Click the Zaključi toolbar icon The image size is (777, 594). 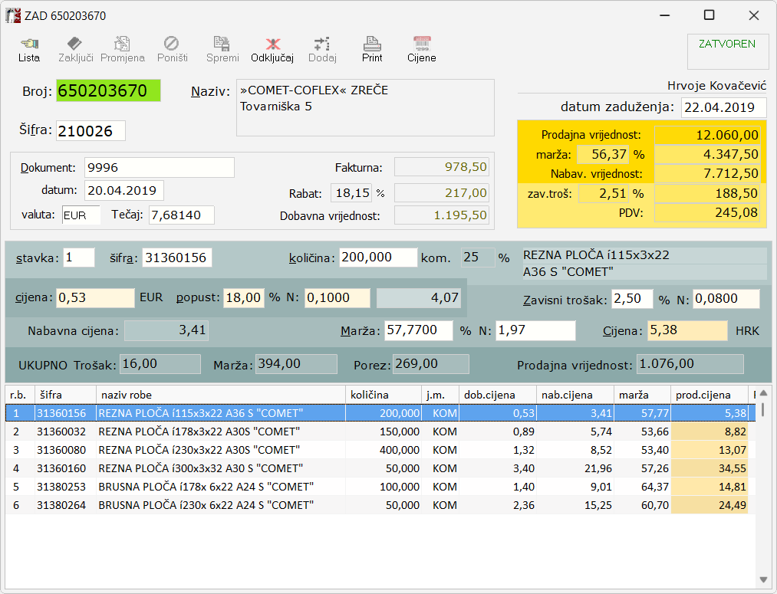pos(75,49)
